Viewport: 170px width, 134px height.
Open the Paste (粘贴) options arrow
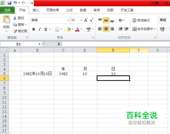[x=6, y=31]
